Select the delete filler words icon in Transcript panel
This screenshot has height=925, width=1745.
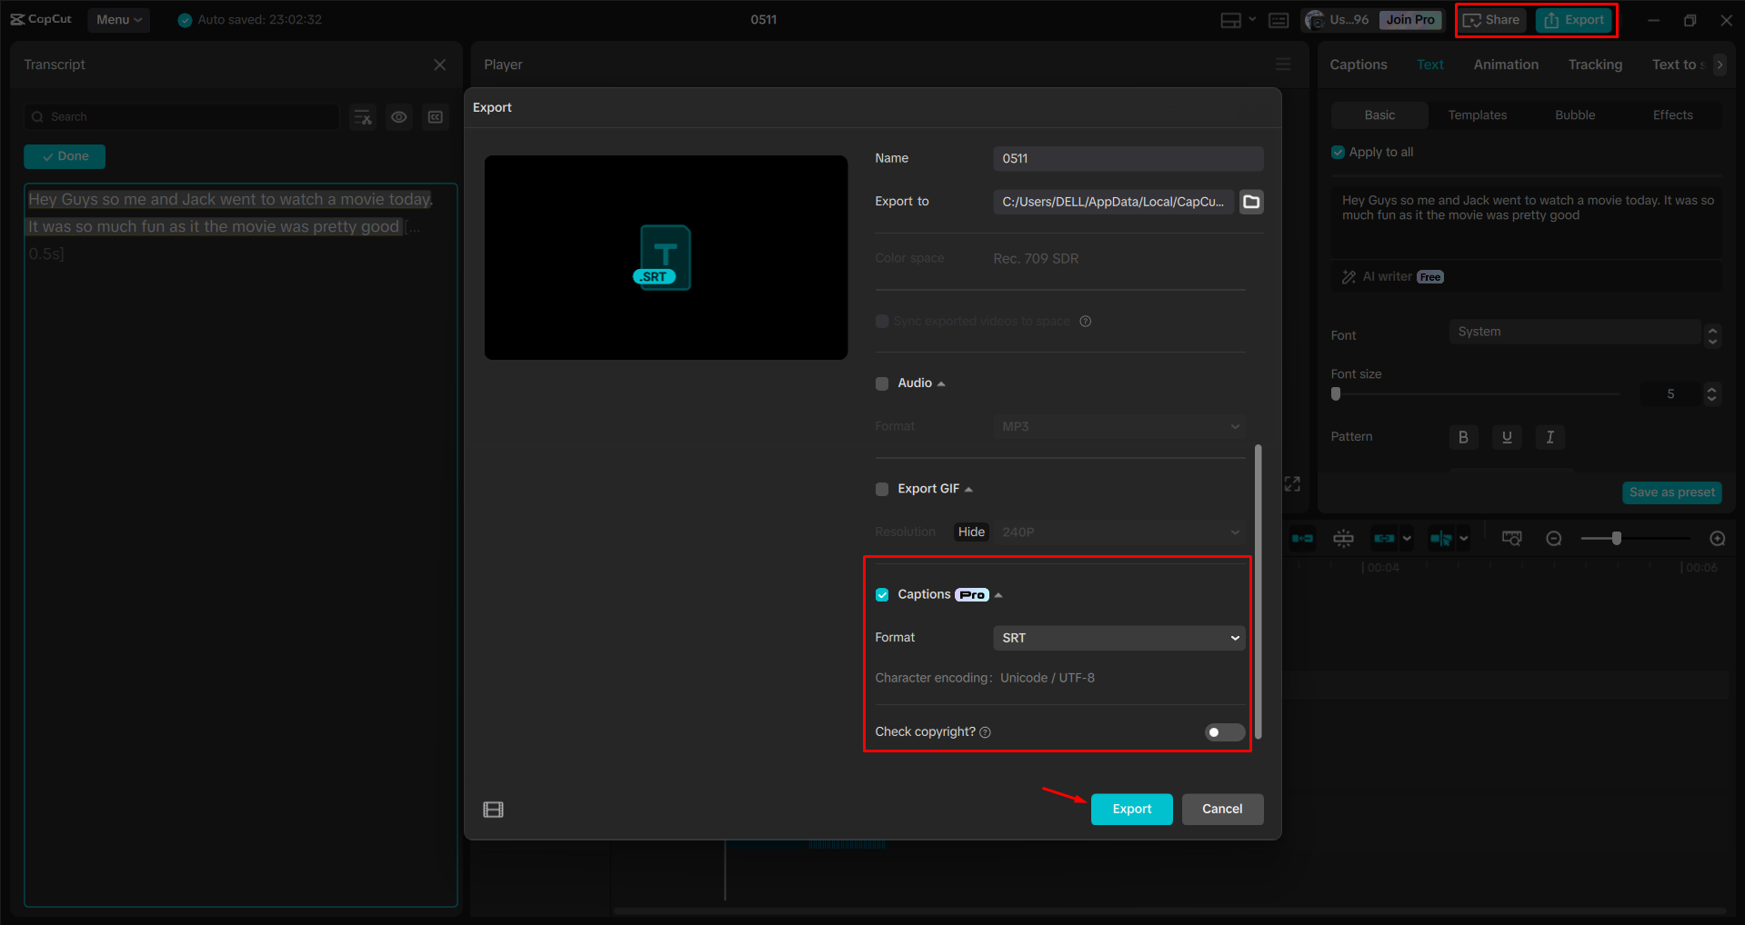[362, 116]
